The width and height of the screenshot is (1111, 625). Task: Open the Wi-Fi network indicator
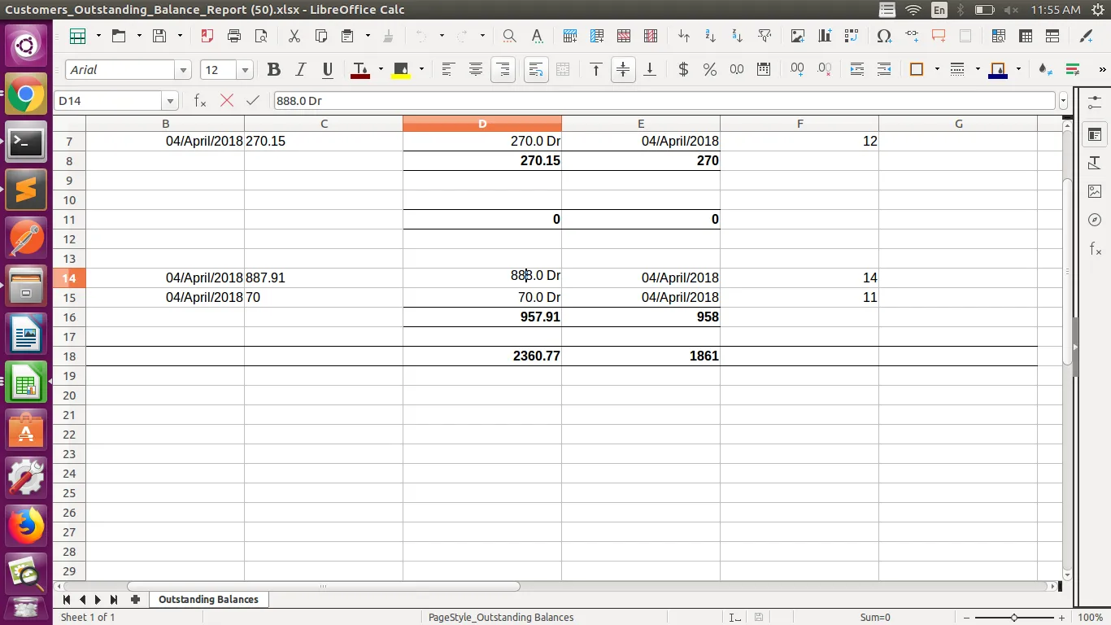(913, 10)
